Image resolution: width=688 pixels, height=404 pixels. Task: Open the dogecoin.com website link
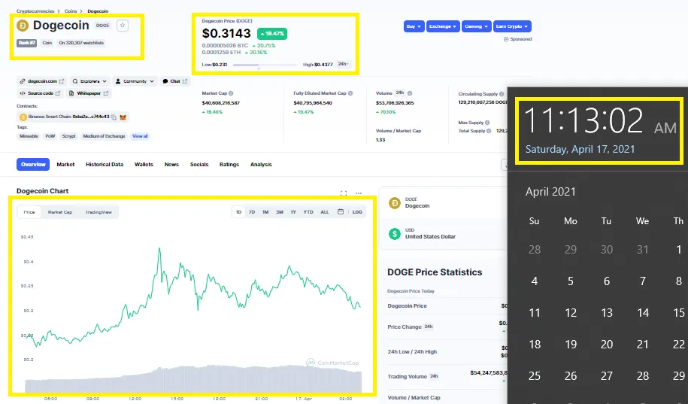(41, 81)
